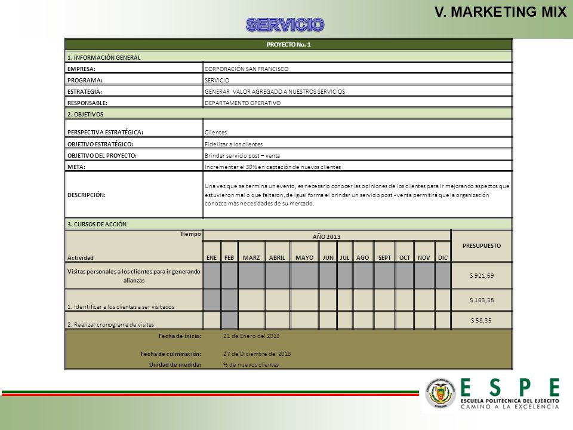
Task: Click CORPORACIÓN SAN FRANCISCO value
Action: 247,69
